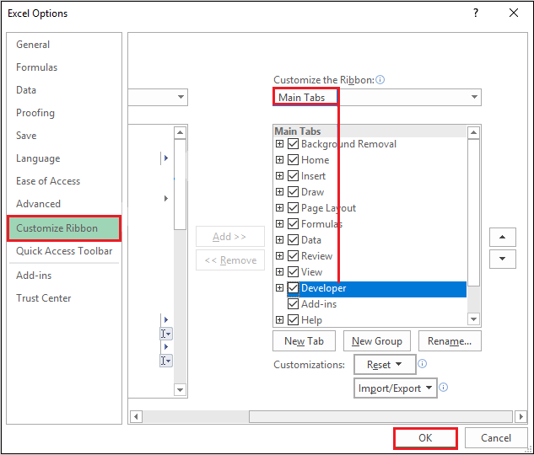Open the Main Tabs dropdown

pyautogui.click(x=377, y=97)
